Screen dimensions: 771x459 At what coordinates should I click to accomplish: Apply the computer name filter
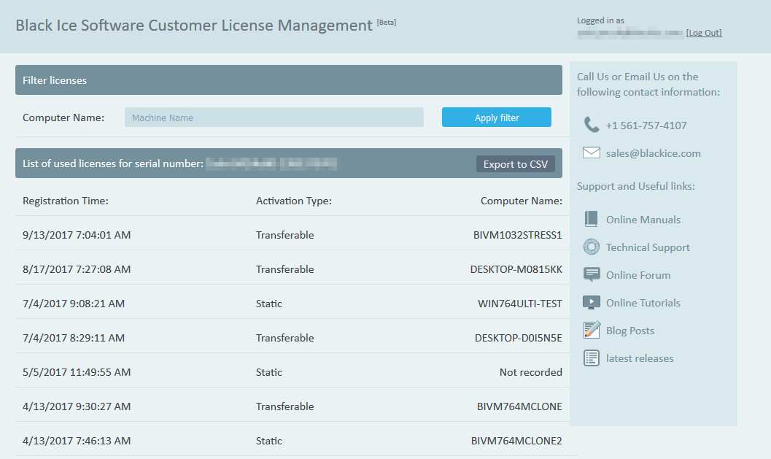(497, 117)
